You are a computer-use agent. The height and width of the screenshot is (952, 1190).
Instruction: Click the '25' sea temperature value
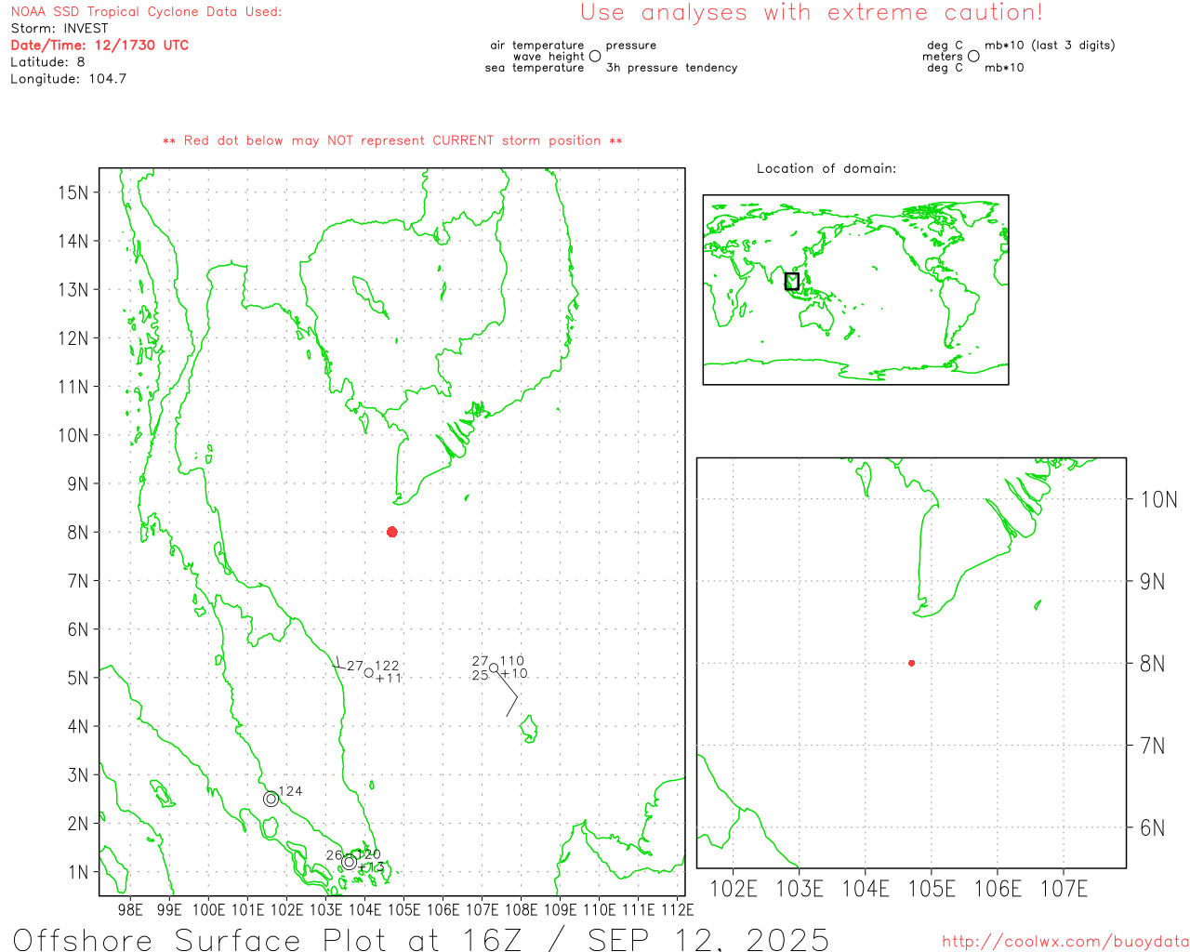pyautogui.click(x=480, y=675)
